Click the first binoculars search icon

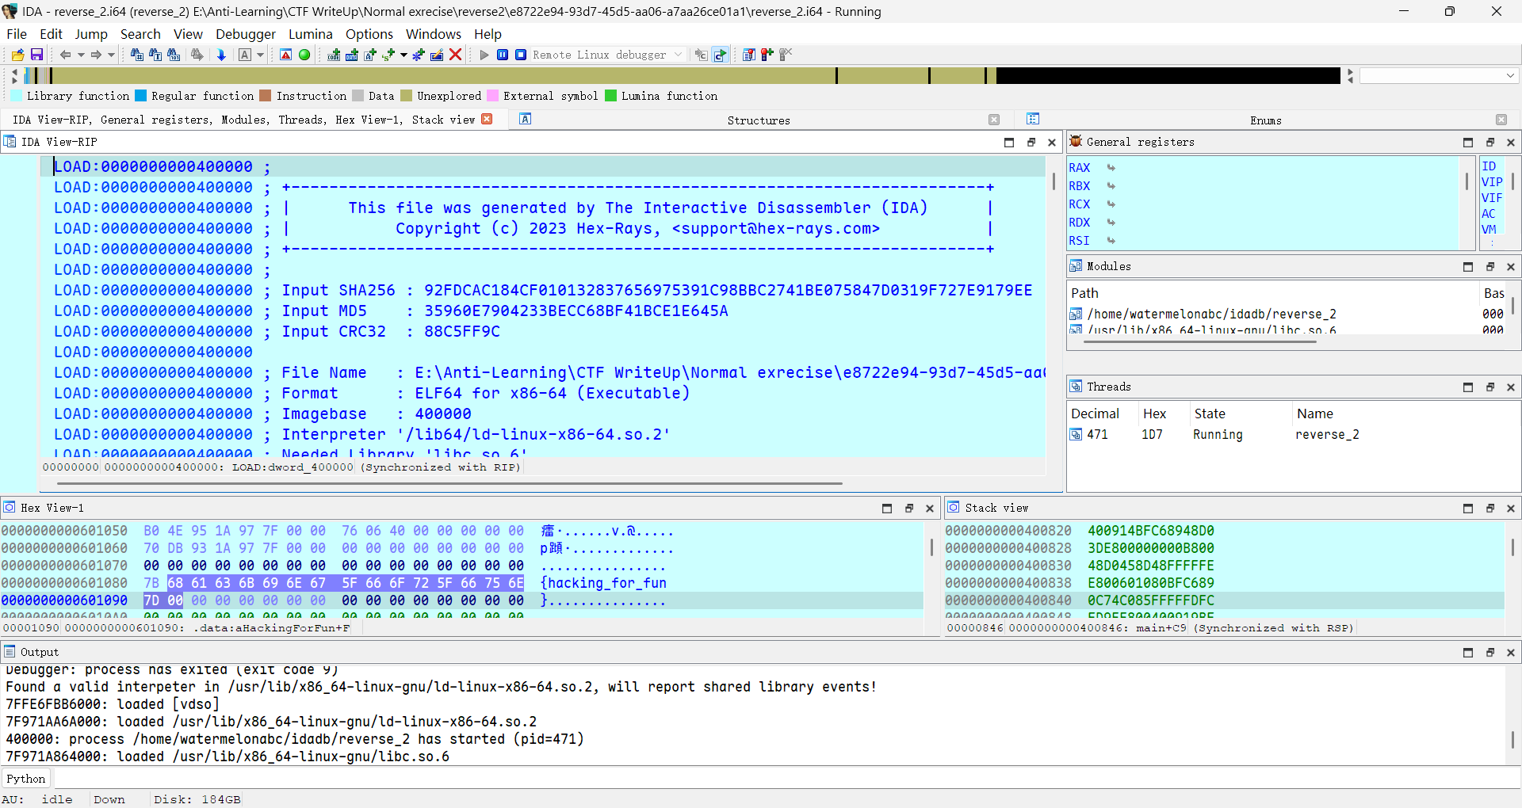[x=136, y=55]
